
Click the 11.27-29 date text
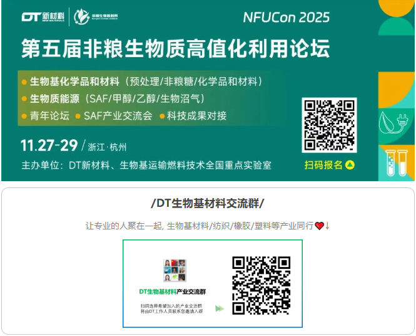[49, 145]
